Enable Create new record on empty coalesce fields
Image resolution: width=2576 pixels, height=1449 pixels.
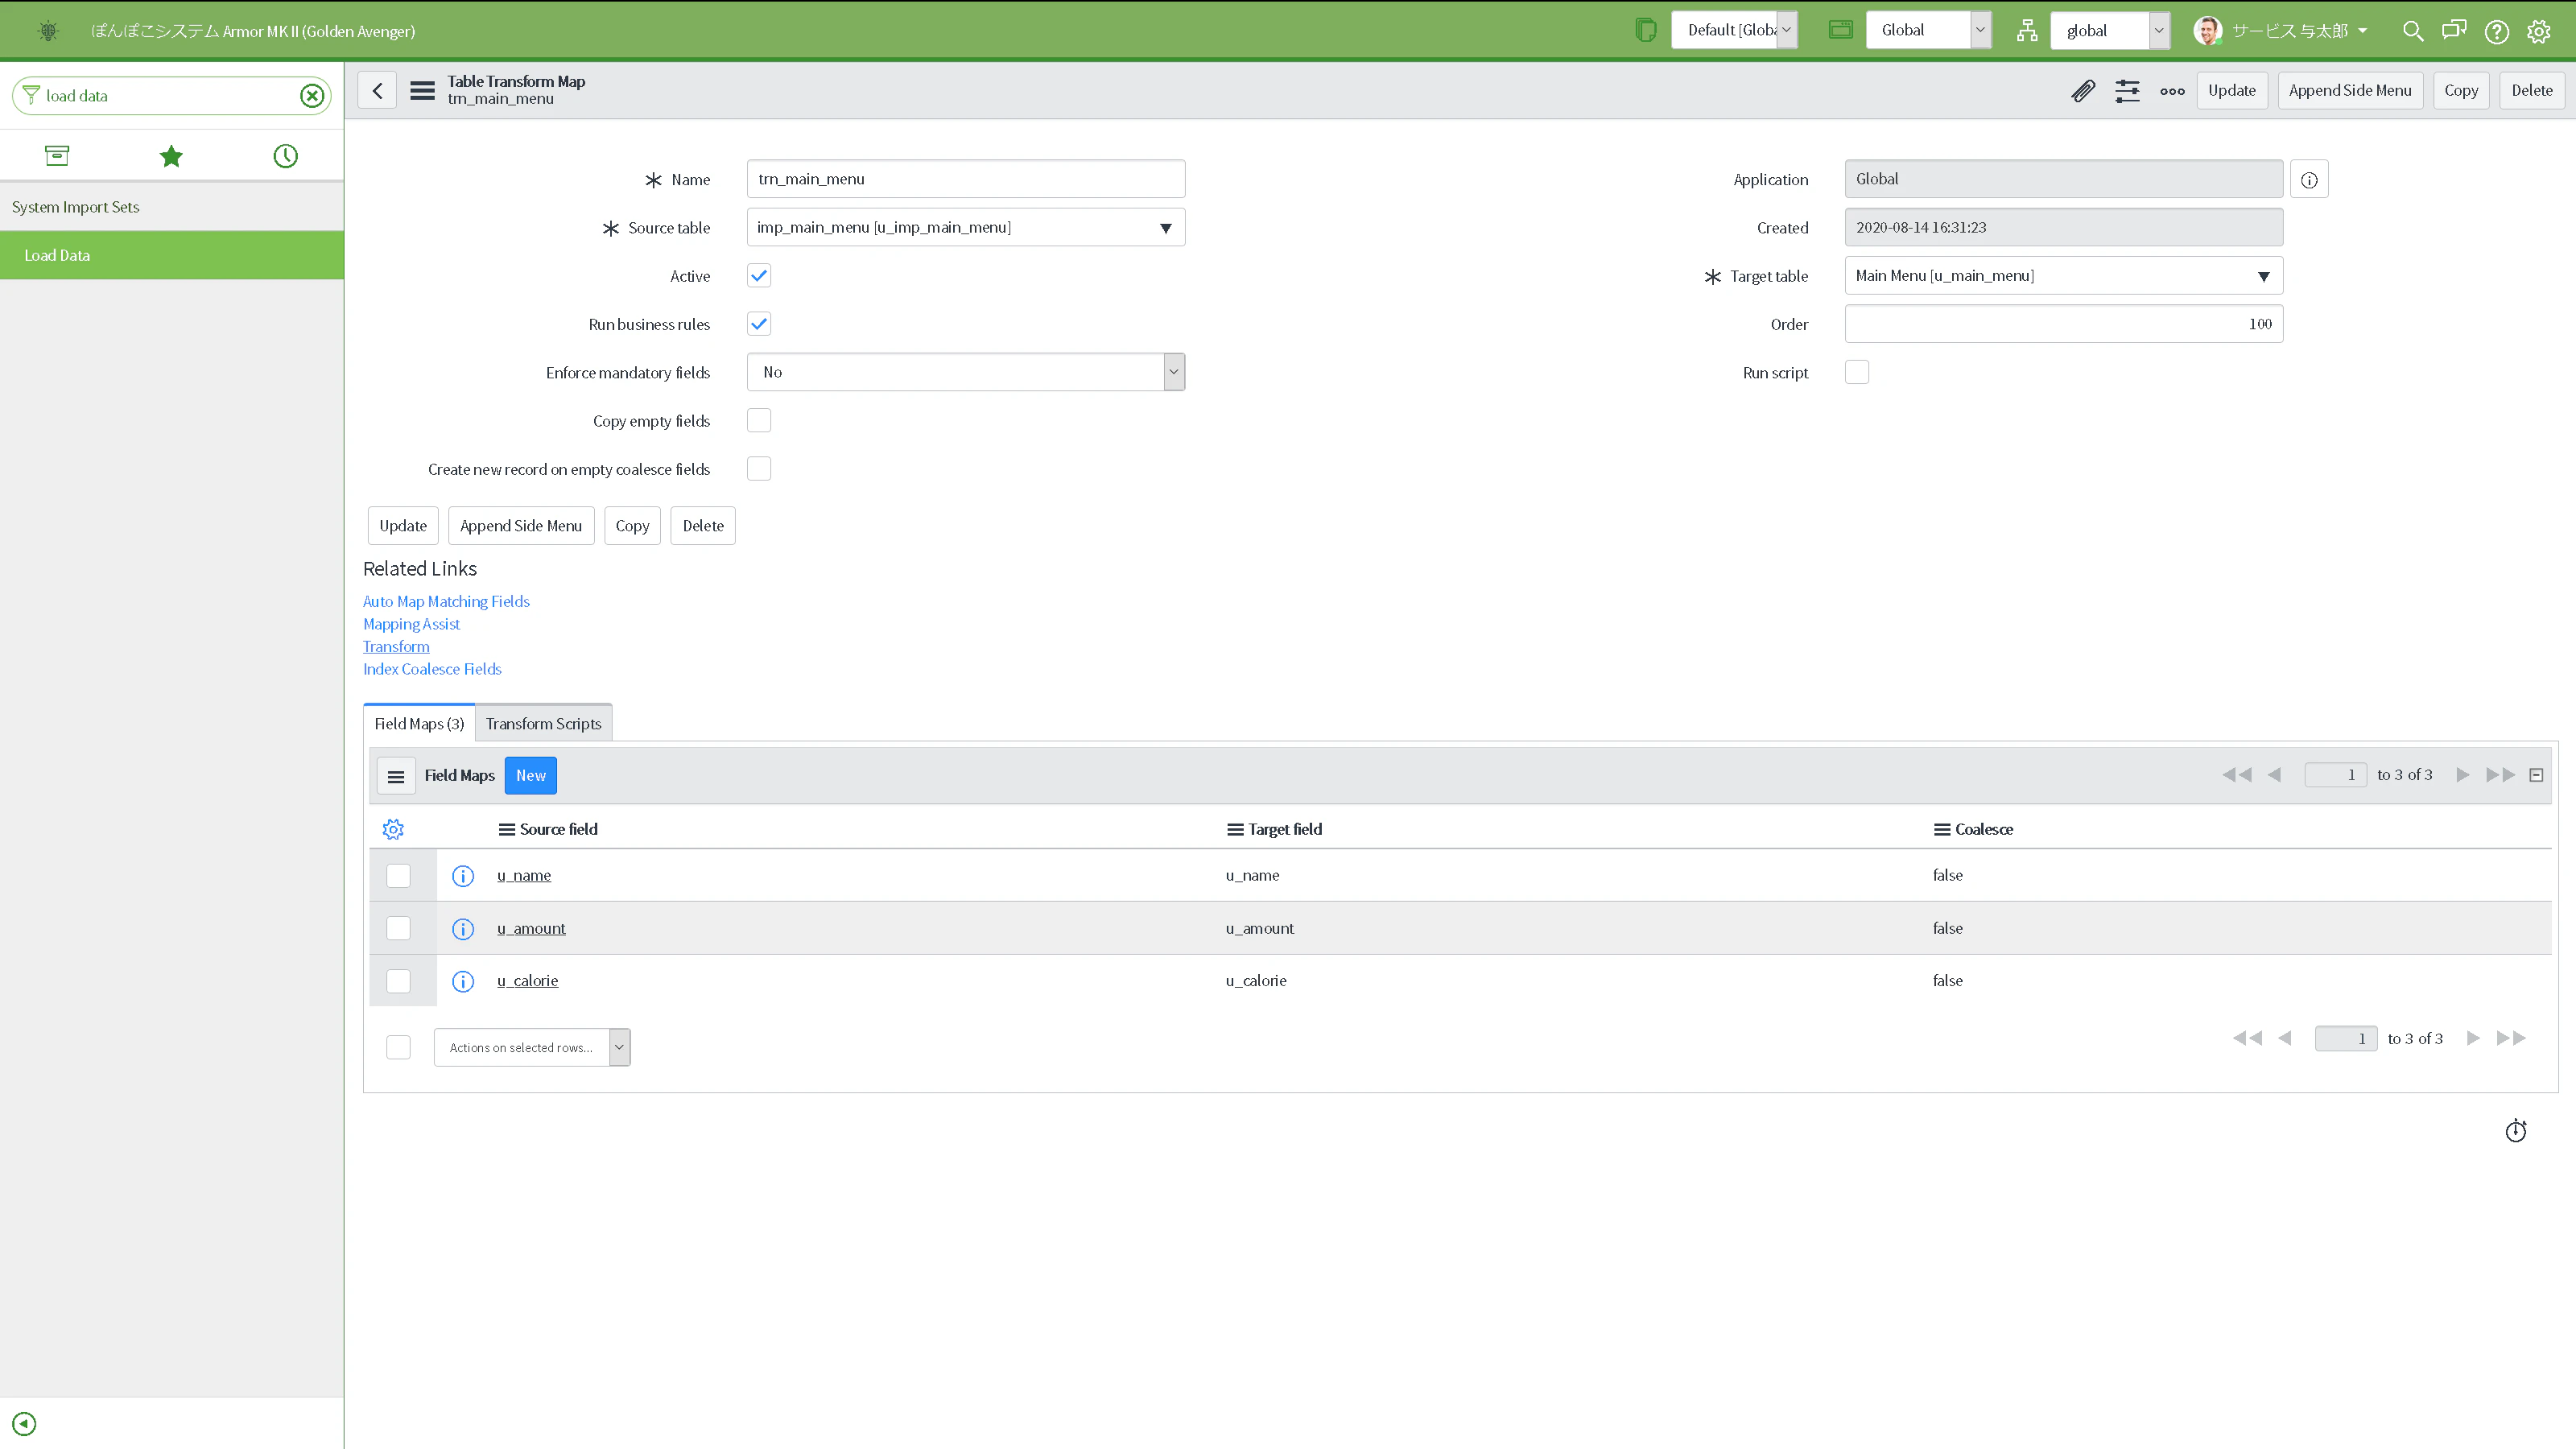point(759,469)
